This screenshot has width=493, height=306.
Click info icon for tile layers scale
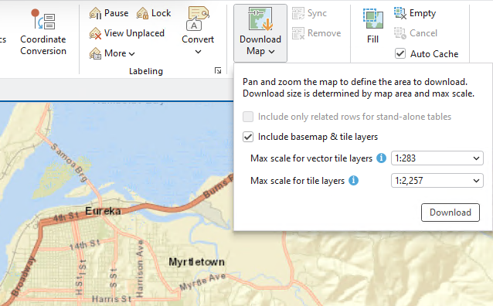coord(354,181)
